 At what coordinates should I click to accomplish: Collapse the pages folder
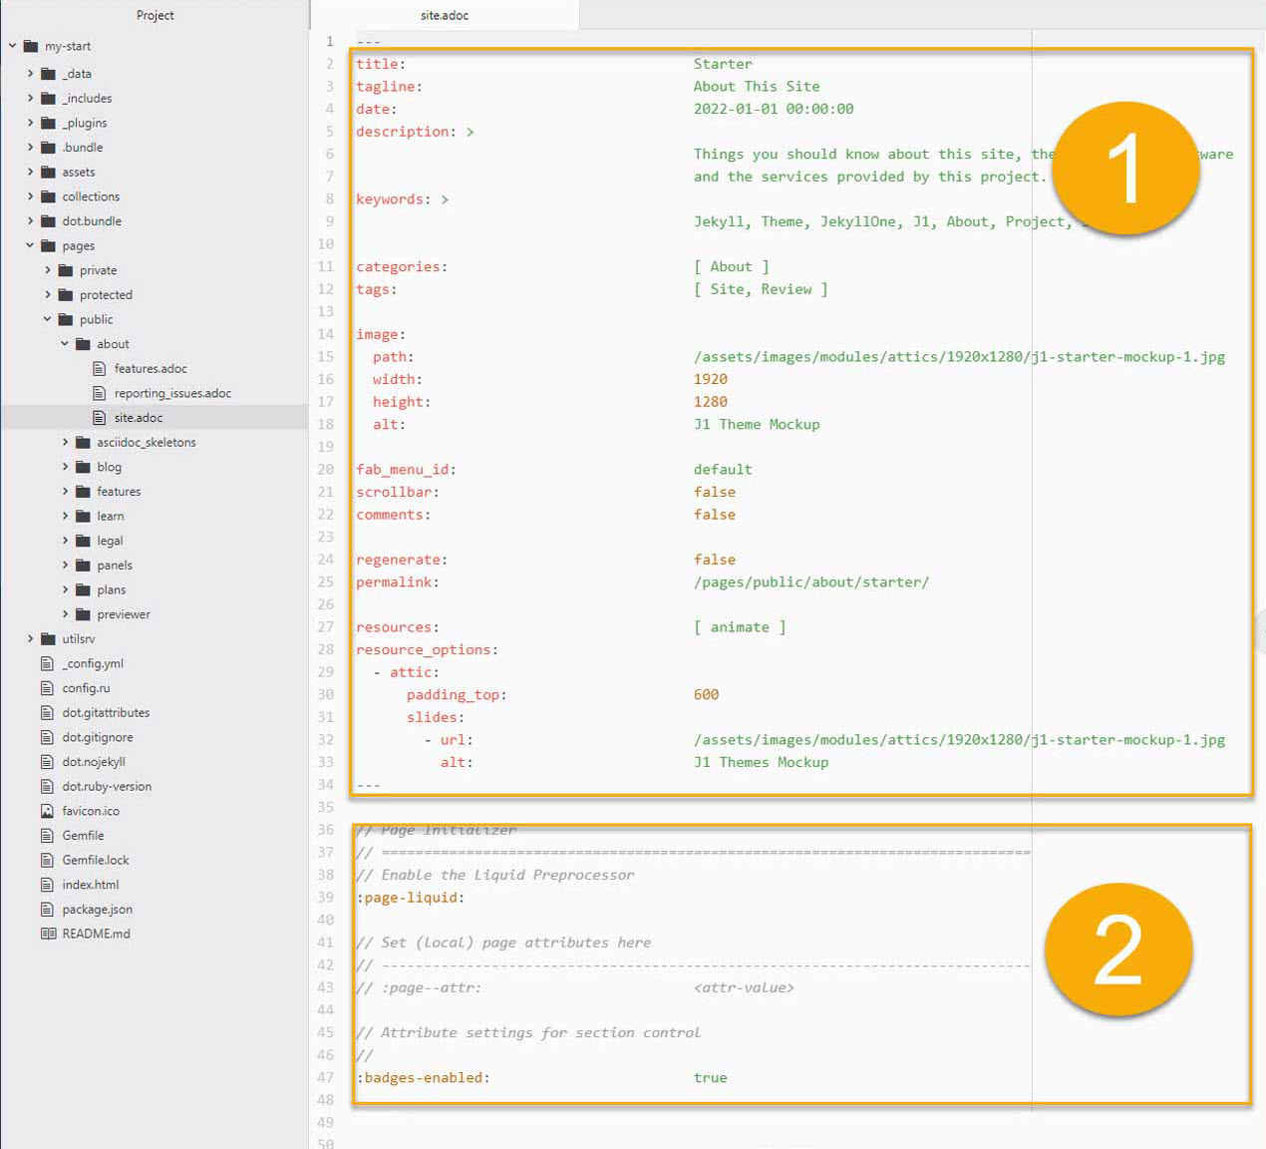click(30, 245)
